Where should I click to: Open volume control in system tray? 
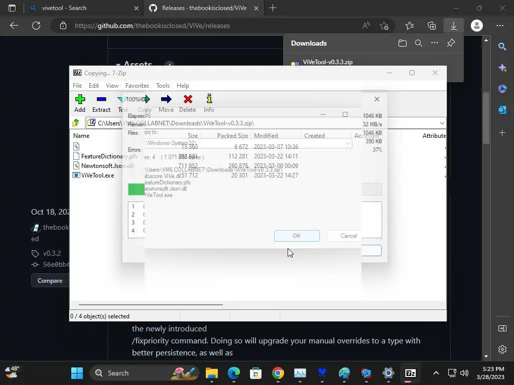(x=464, y=373)
